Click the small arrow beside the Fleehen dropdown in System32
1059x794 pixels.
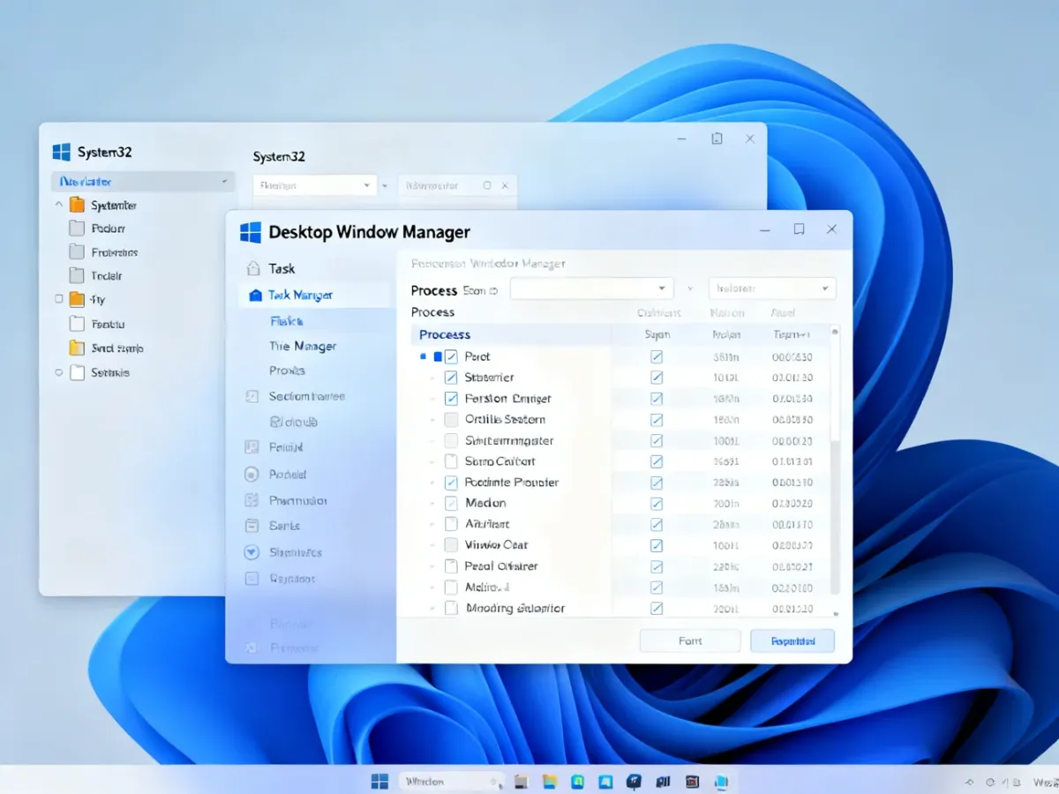tap(385, 185)
